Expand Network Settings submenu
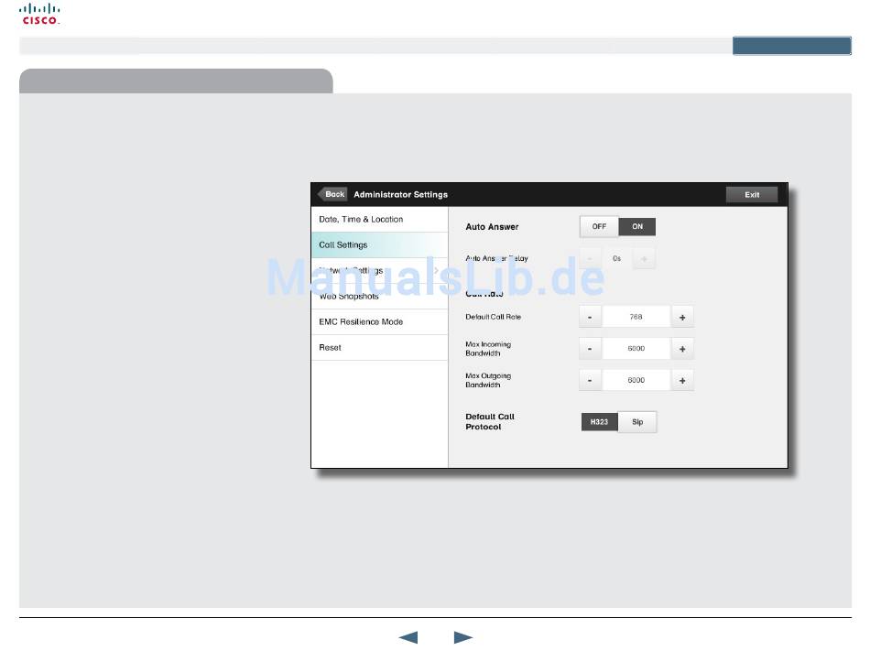This screenshot has height=651, width=870. pos(379,271)
